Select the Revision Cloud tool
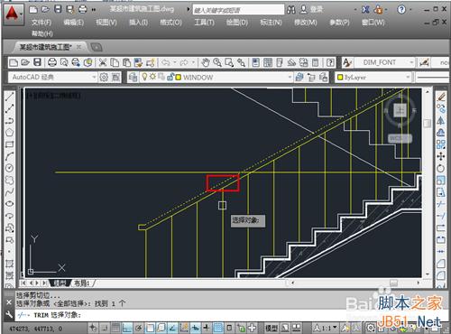This screenshot has height=334, width=451. click(9, 180)
